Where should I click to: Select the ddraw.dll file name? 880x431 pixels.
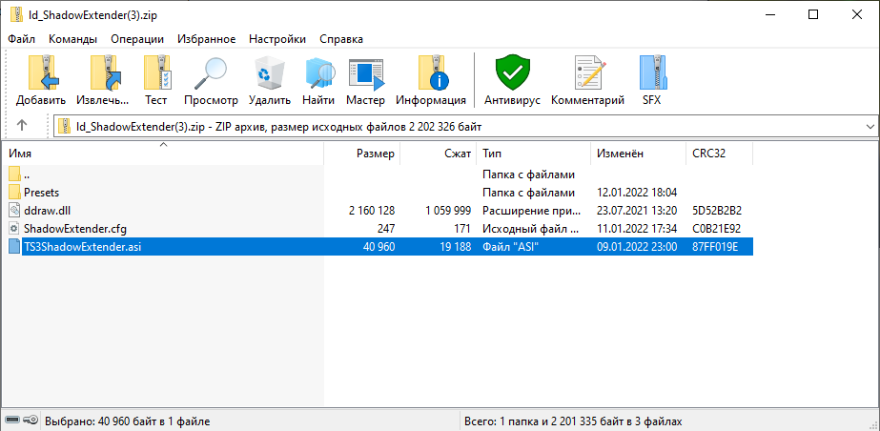pyautogui.click(x=47, y=211)
